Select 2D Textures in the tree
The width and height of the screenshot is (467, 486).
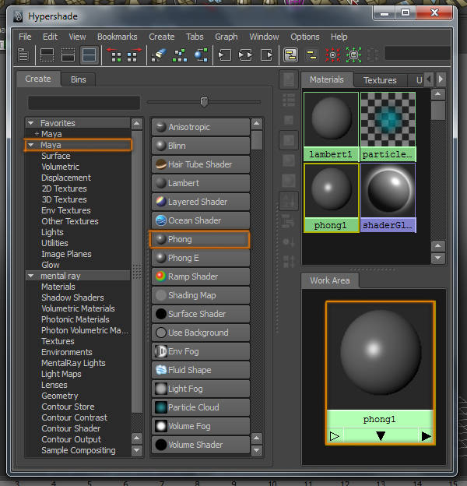pos(65,188)
